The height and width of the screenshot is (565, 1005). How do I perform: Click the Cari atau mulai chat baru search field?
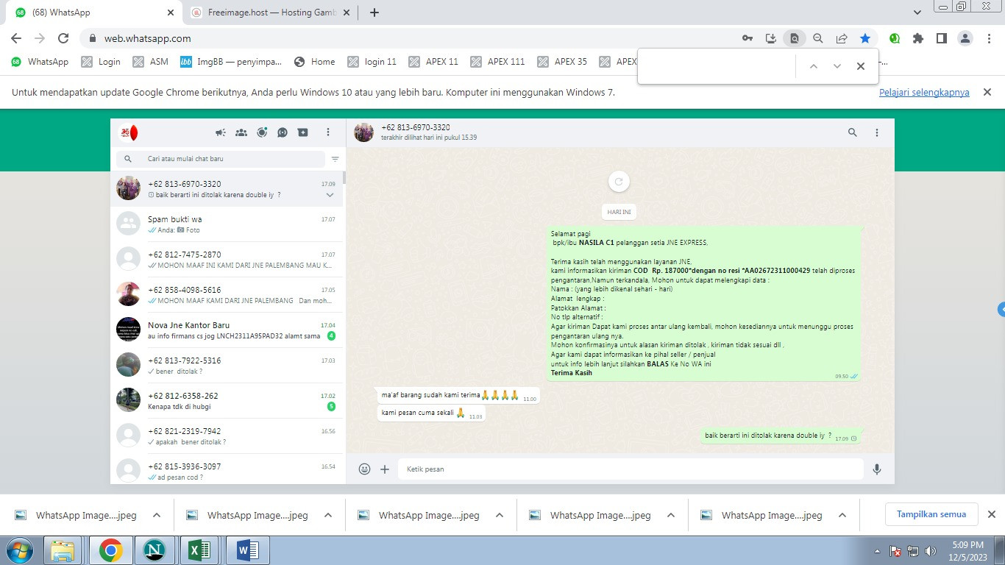[220, 159]
